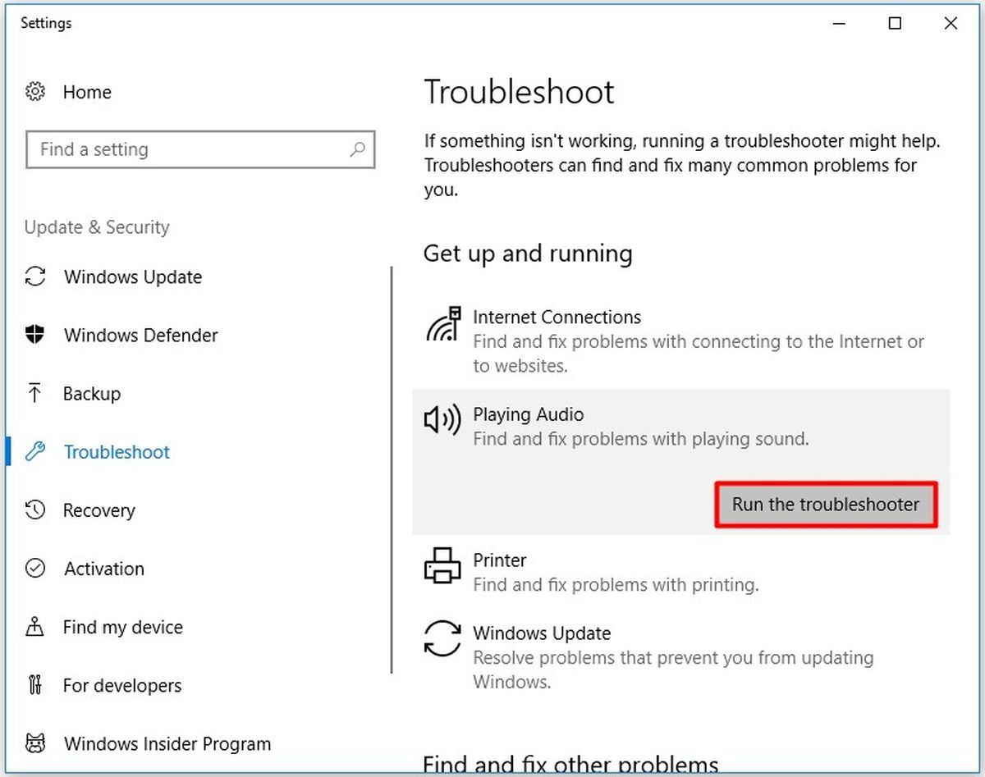
Task: Open Activation settings
Action: (x=104, y=568)
